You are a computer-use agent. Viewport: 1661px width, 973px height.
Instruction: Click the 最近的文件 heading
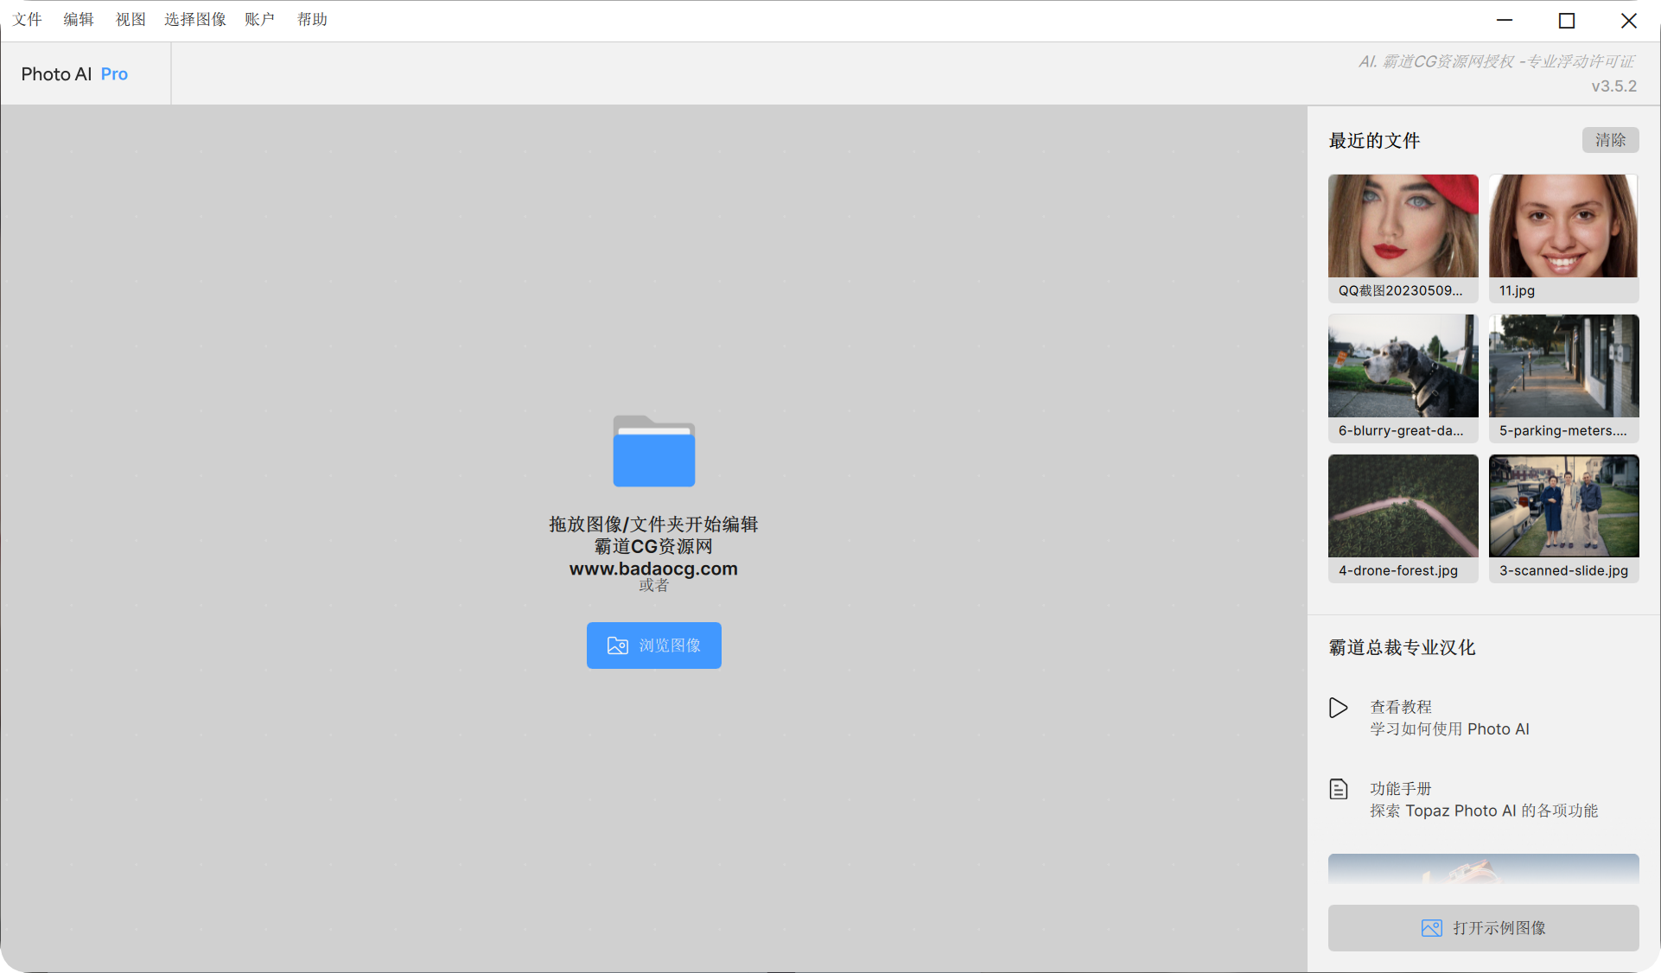pyautogui.click(x=1374, y=141)
